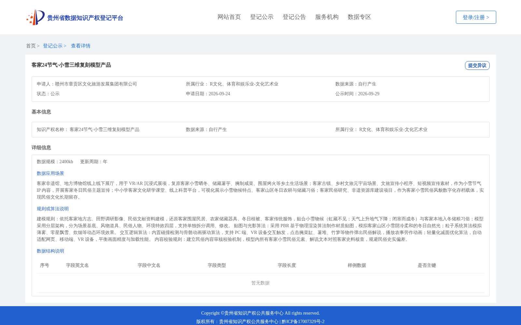Image resolution: width=521 pixels, height=325 pixels.
Task: Select the page title 客家24节气·小雪三维复刻模型产品
Action: coord(71,65)
